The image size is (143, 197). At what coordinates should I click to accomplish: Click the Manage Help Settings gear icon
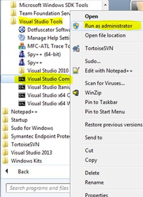[x=22, y=38]
